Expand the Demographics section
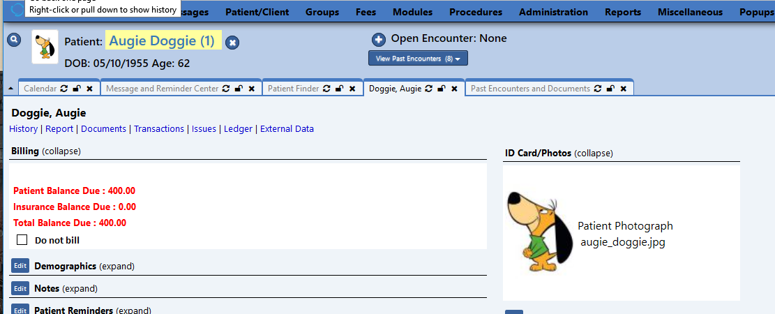 [x=116, y=266]
